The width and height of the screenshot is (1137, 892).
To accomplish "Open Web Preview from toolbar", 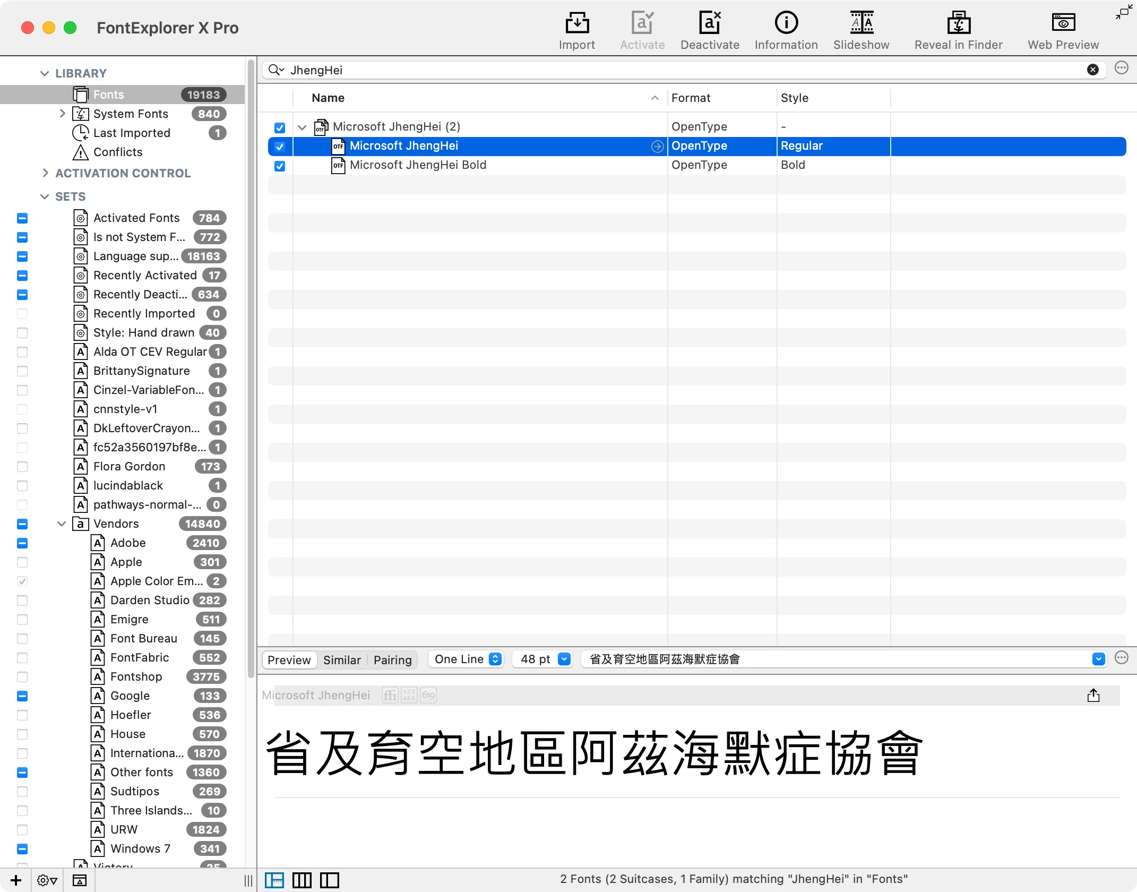I will [x=1063, y=23].
